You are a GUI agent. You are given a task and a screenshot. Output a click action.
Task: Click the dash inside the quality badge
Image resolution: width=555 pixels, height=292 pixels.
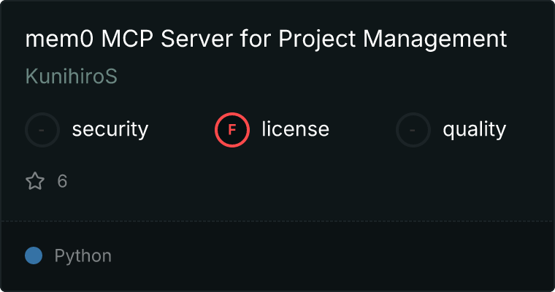click(x=413, y=130)
